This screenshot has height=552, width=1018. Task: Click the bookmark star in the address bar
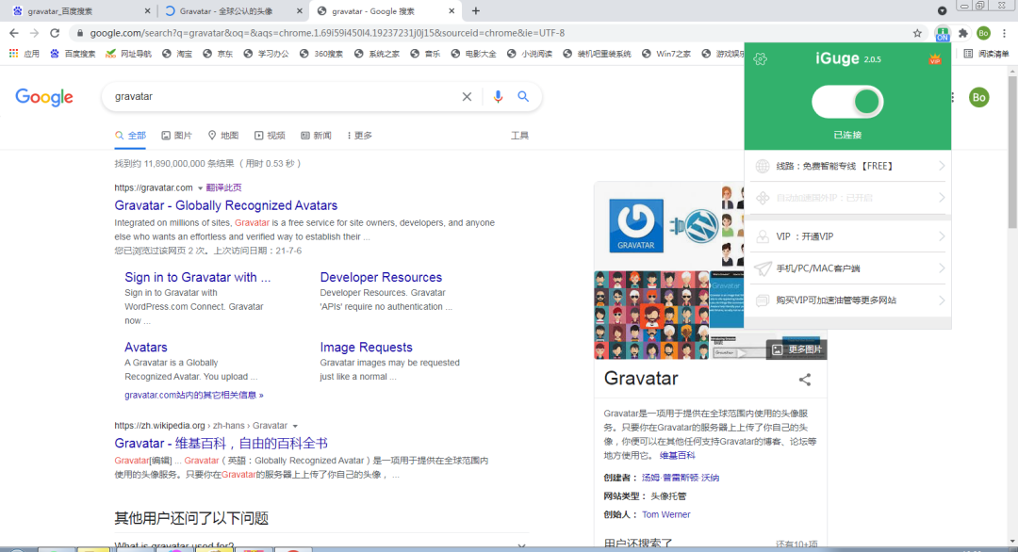[917, 31]
